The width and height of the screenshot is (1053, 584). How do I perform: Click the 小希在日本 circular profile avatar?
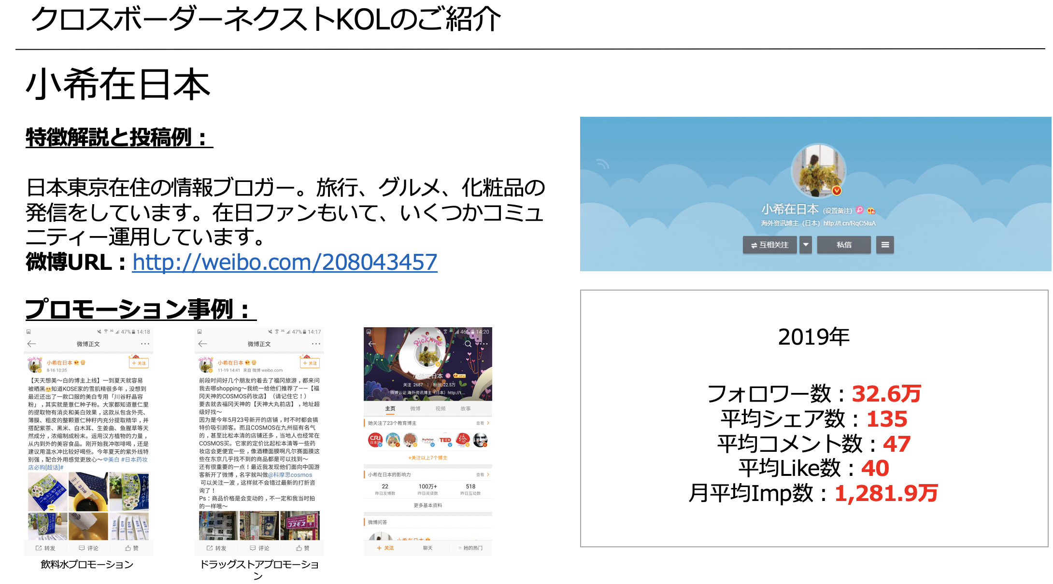pos(818,171)
